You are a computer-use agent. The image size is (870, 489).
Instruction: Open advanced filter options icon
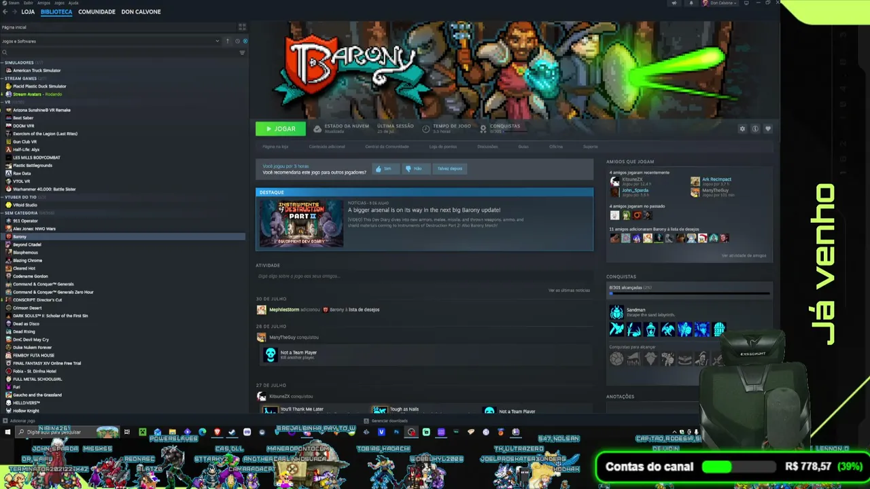[242, 52]
